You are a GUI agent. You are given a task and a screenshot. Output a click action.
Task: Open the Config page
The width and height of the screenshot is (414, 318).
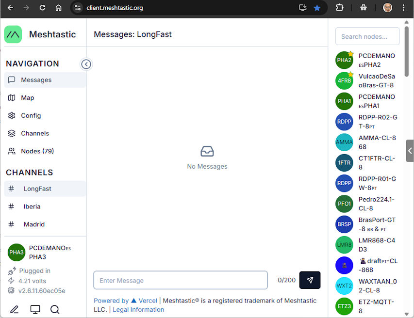45,115
